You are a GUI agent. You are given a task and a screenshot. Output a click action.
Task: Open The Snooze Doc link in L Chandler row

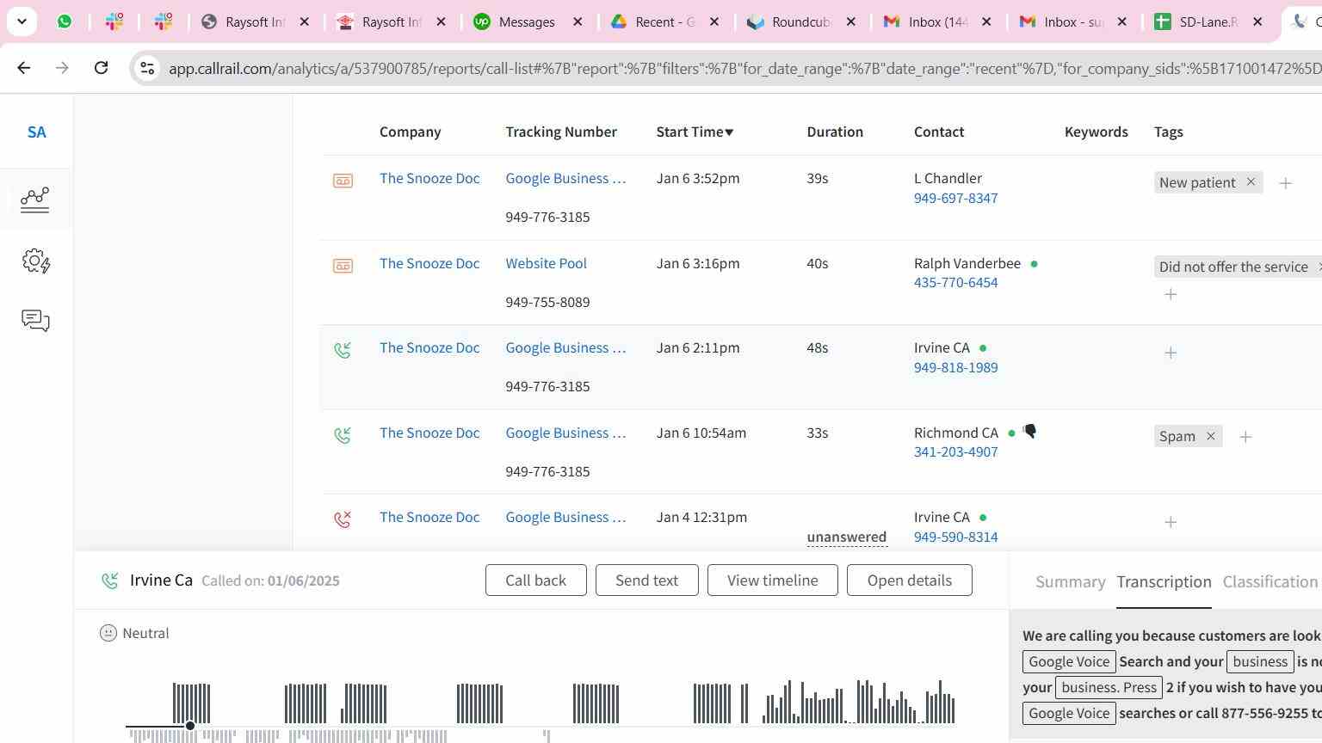click(x=429, y=179)
